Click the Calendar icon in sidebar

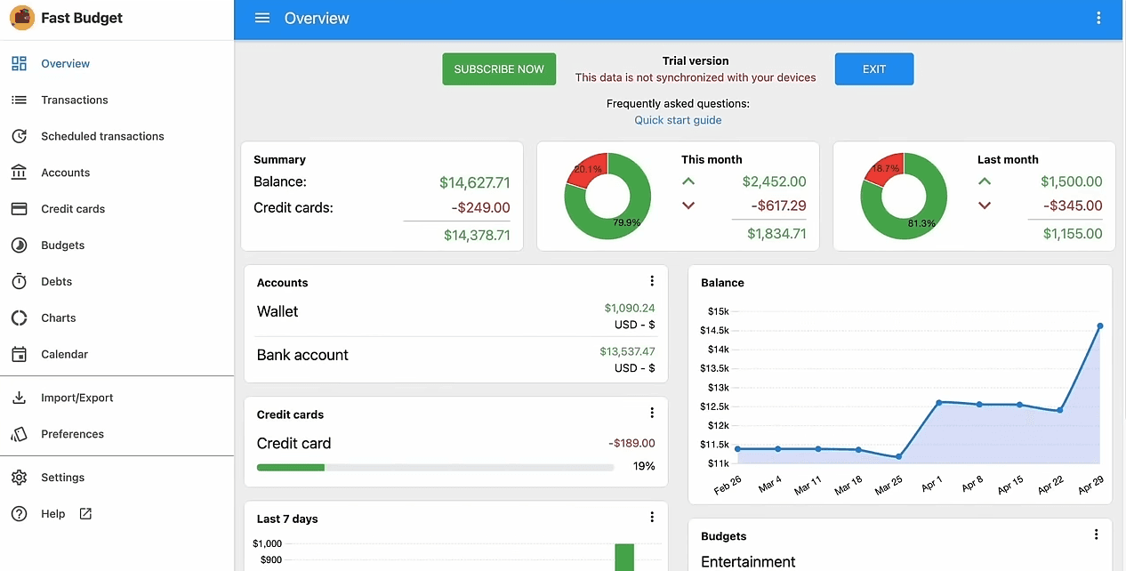(x=19, y=354)
